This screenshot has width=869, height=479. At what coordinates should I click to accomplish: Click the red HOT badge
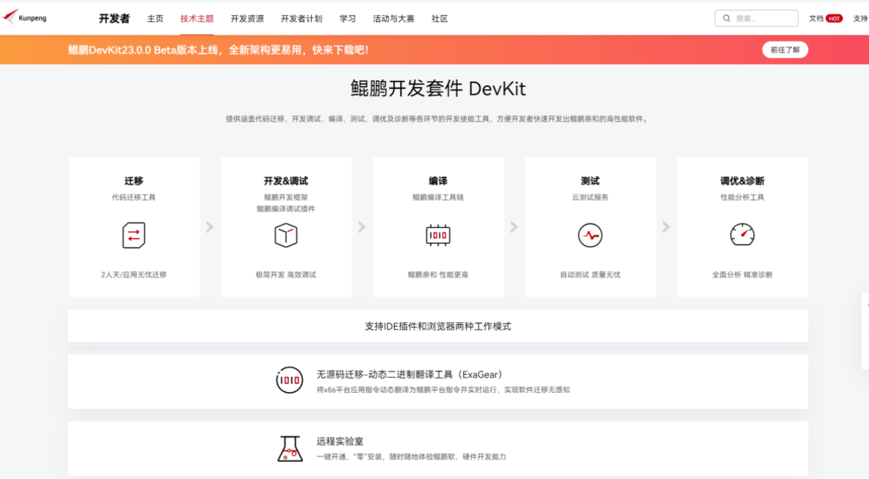[834, 18]
